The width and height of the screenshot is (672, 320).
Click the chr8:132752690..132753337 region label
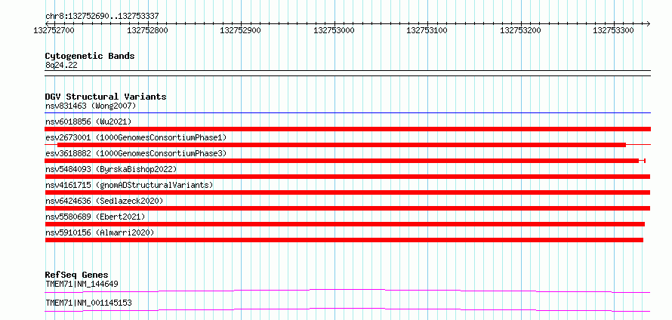click(102, 17)
